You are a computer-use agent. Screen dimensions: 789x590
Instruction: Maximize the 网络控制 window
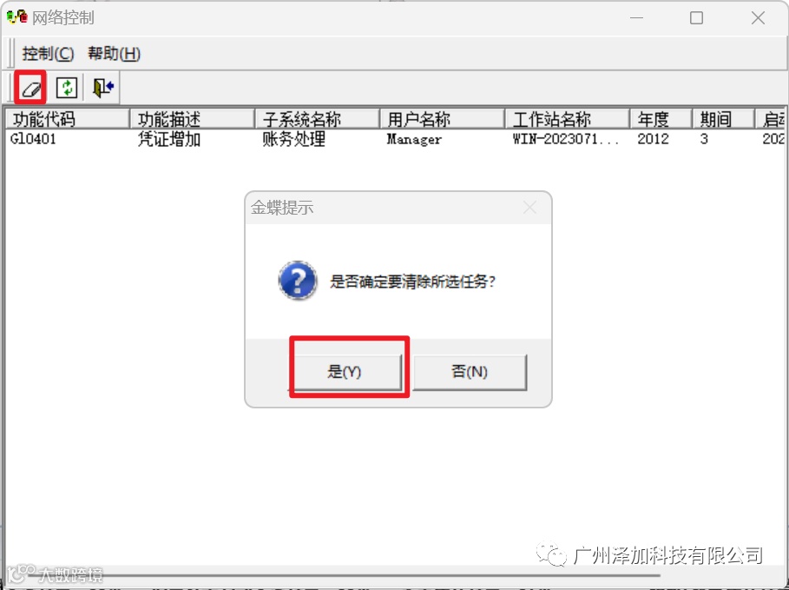click(696, 18)
